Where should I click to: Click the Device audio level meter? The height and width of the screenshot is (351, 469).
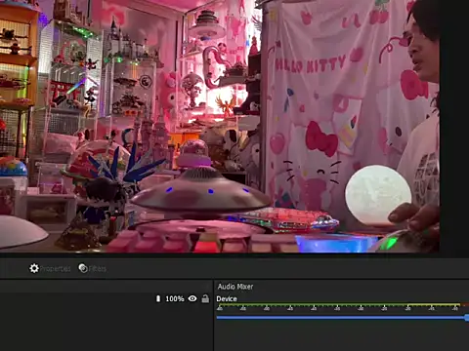tap(343, 306)
